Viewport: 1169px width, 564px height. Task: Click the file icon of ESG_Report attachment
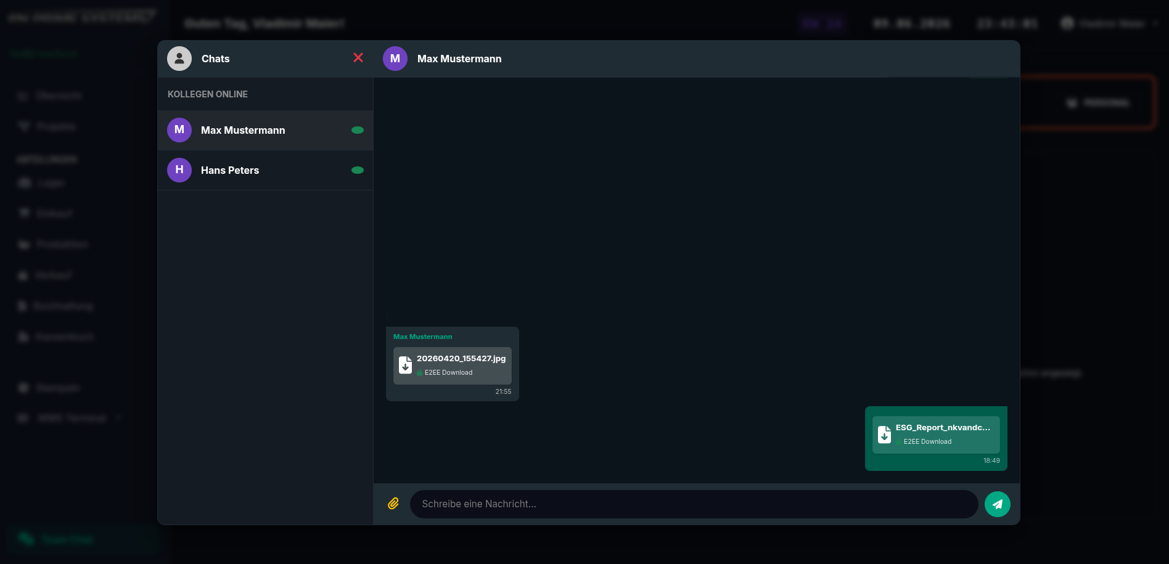pos(884,434)
